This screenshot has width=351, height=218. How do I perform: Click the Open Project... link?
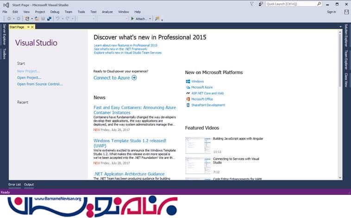[29, 78]
